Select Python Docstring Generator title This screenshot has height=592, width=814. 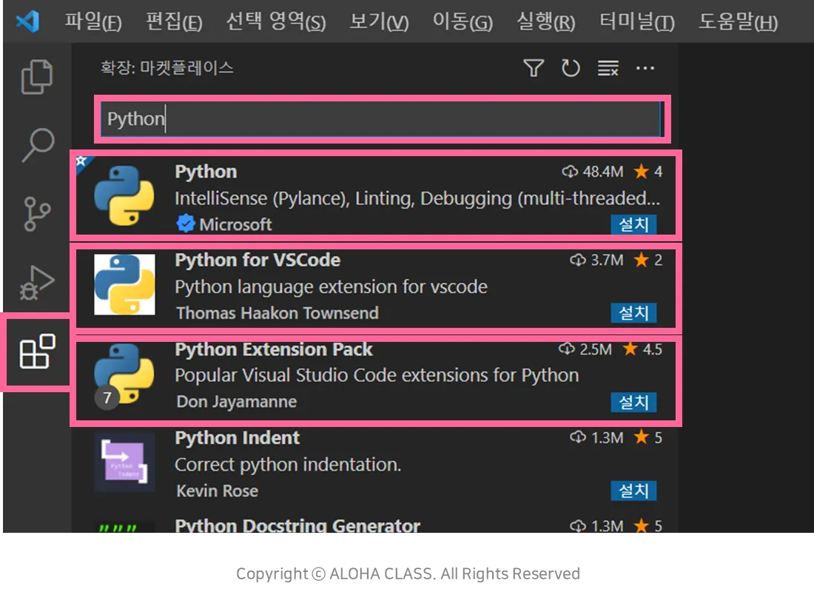pos(297,525)
